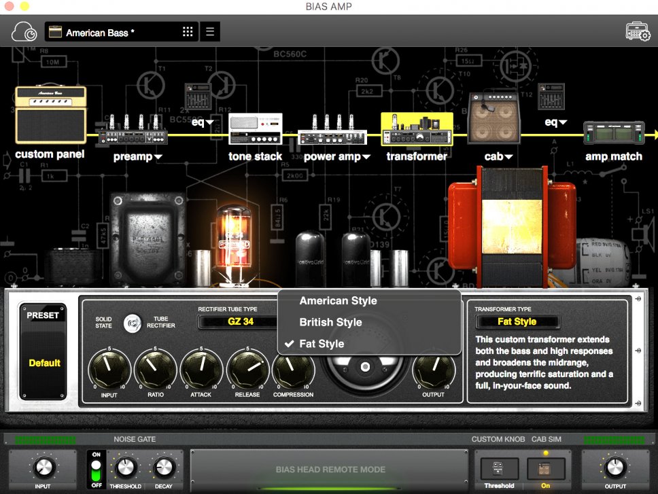Select the custom panel amp icon
The width and height of the screenshot is (658, 494).
[50, 113]
